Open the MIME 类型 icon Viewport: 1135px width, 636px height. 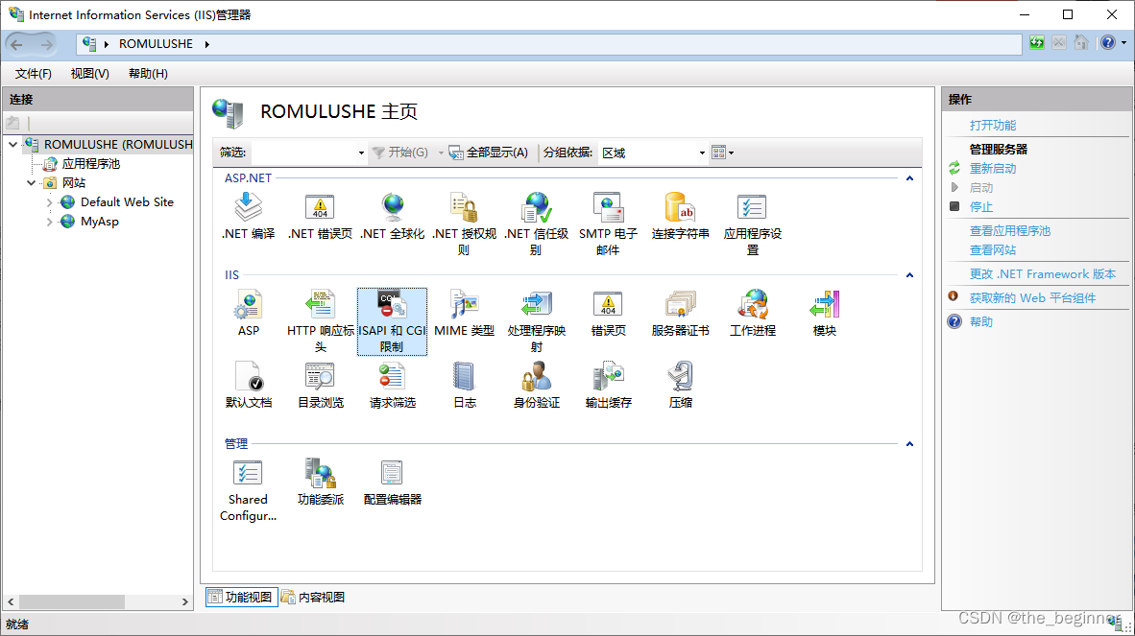point(464,305)
